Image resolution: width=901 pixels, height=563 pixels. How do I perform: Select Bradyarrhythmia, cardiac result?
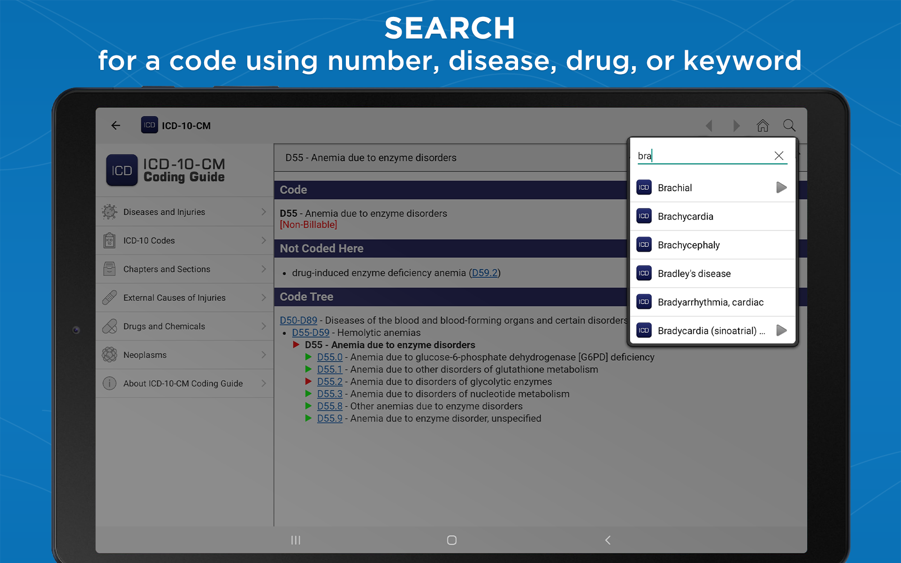[712, 302]
